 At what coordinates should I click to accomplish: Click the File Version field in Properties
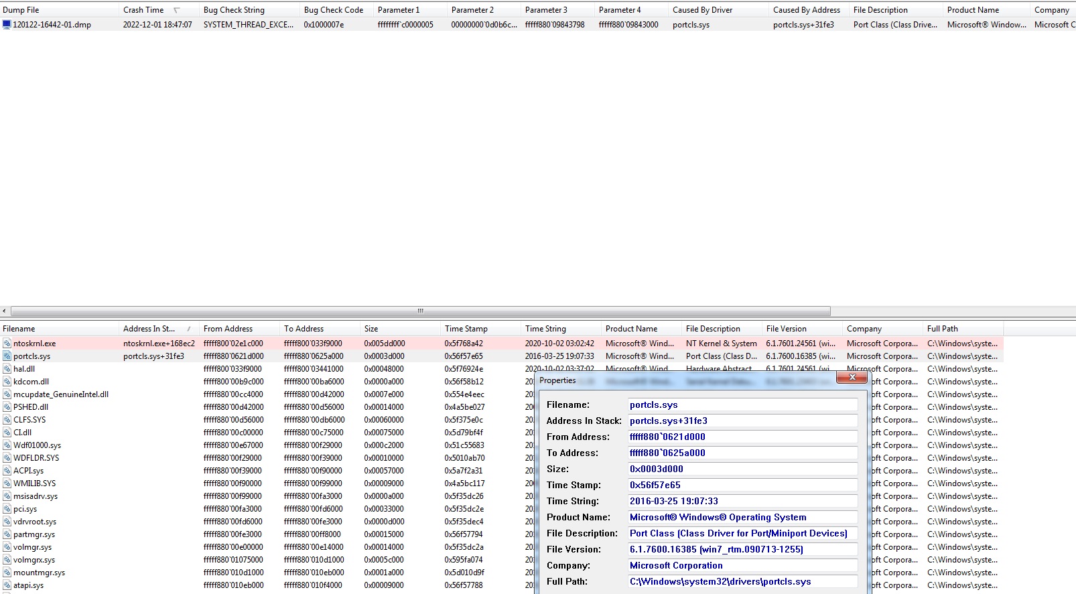743,550
